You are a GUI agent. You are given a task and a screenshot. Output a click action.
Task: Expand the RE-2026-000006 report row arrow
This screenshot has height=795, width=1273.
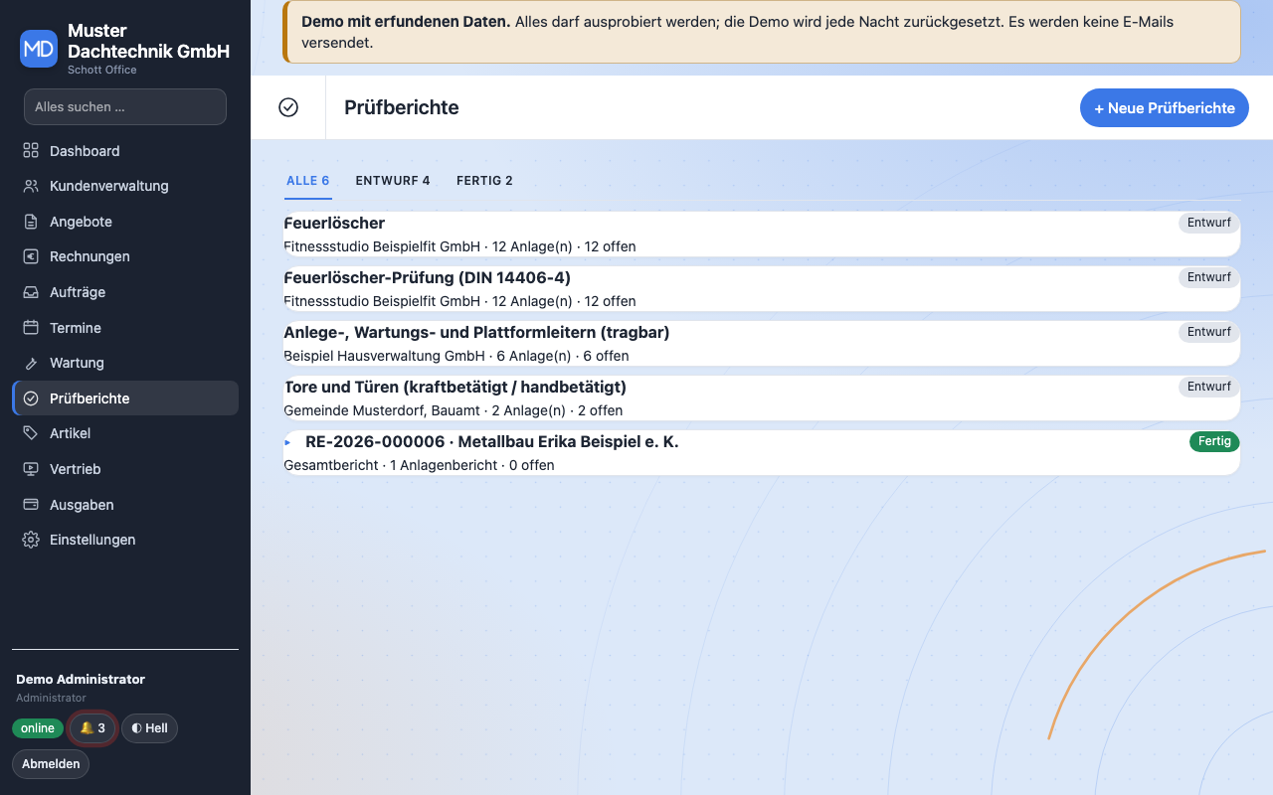(x=287, y=442)
